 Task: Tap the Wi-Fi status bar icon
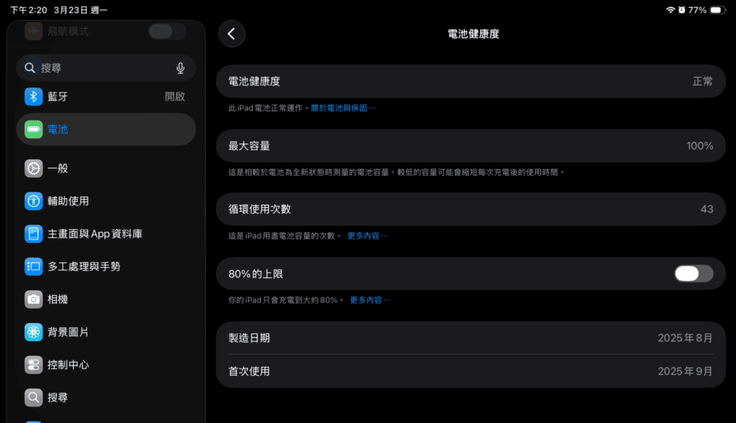(x=671, y=10)
